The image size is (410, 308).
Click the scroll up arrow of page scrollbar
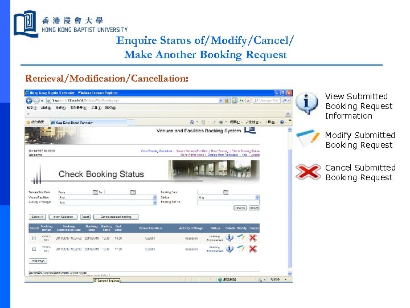tap(289, 129)
